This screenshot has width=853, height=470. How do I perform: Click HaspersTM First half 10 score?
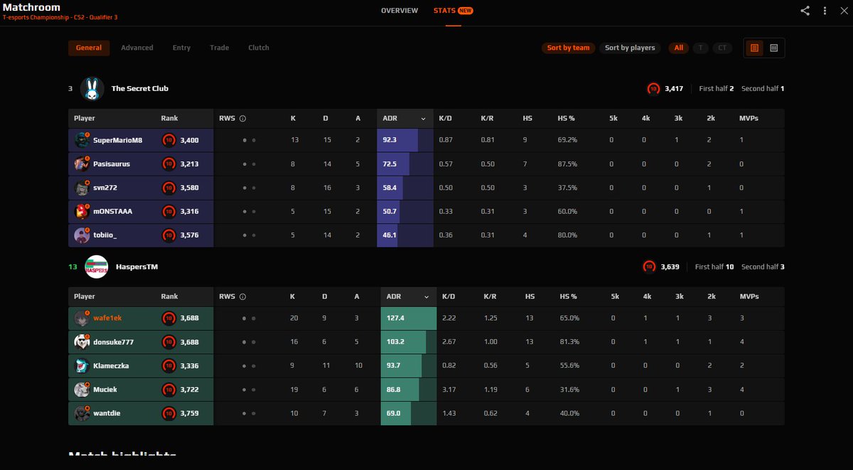click(x=714, y=267)
